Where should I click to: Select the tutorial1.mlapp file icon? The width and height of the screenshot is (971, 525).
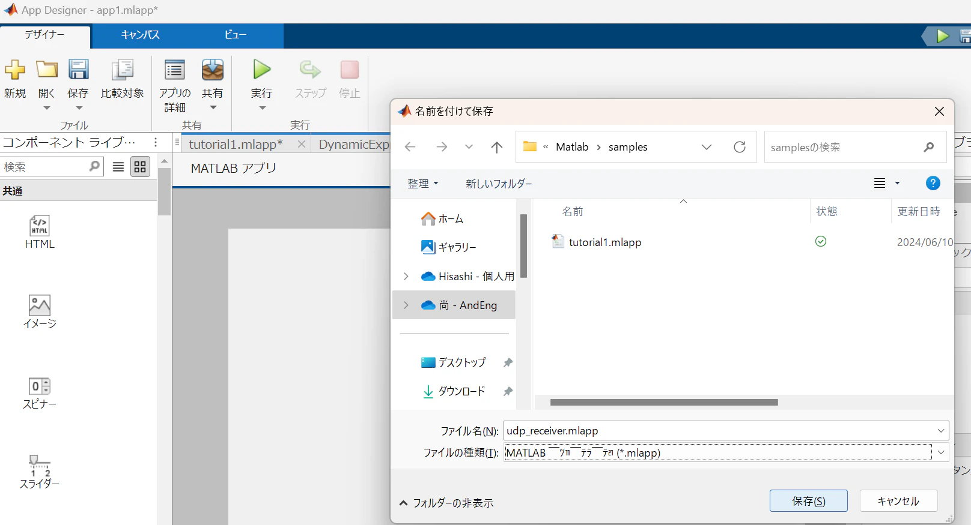tap(558, 241)
